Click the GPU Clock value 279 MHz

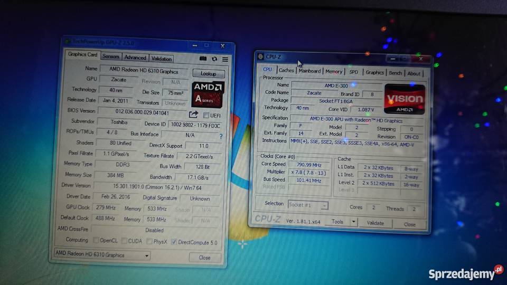point(106,207)
